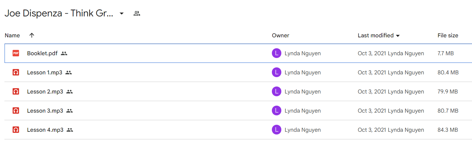Viewport: 472px width, 153px height.
Task: Click the PDF icon beside Booklet.pdf
Action: (16, 53)
